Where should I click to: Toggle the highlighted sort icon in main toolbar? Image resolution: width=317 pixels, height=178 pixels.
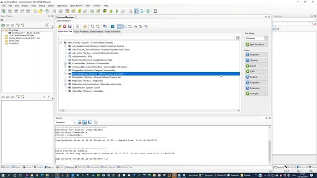click(x=137, y=11)
